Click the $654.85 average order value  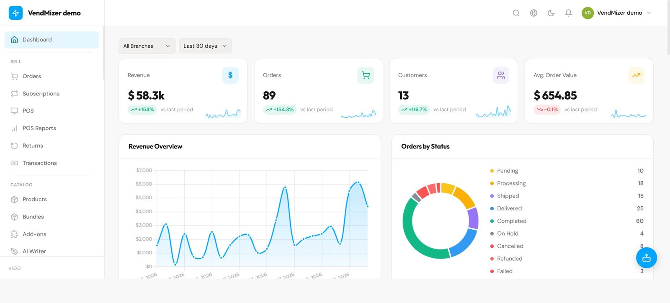tap(555, 95)
